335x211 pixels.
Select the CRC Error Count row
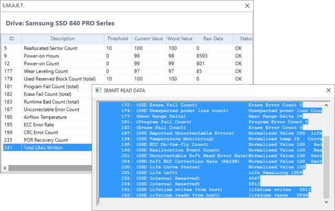tap(47, 132)
